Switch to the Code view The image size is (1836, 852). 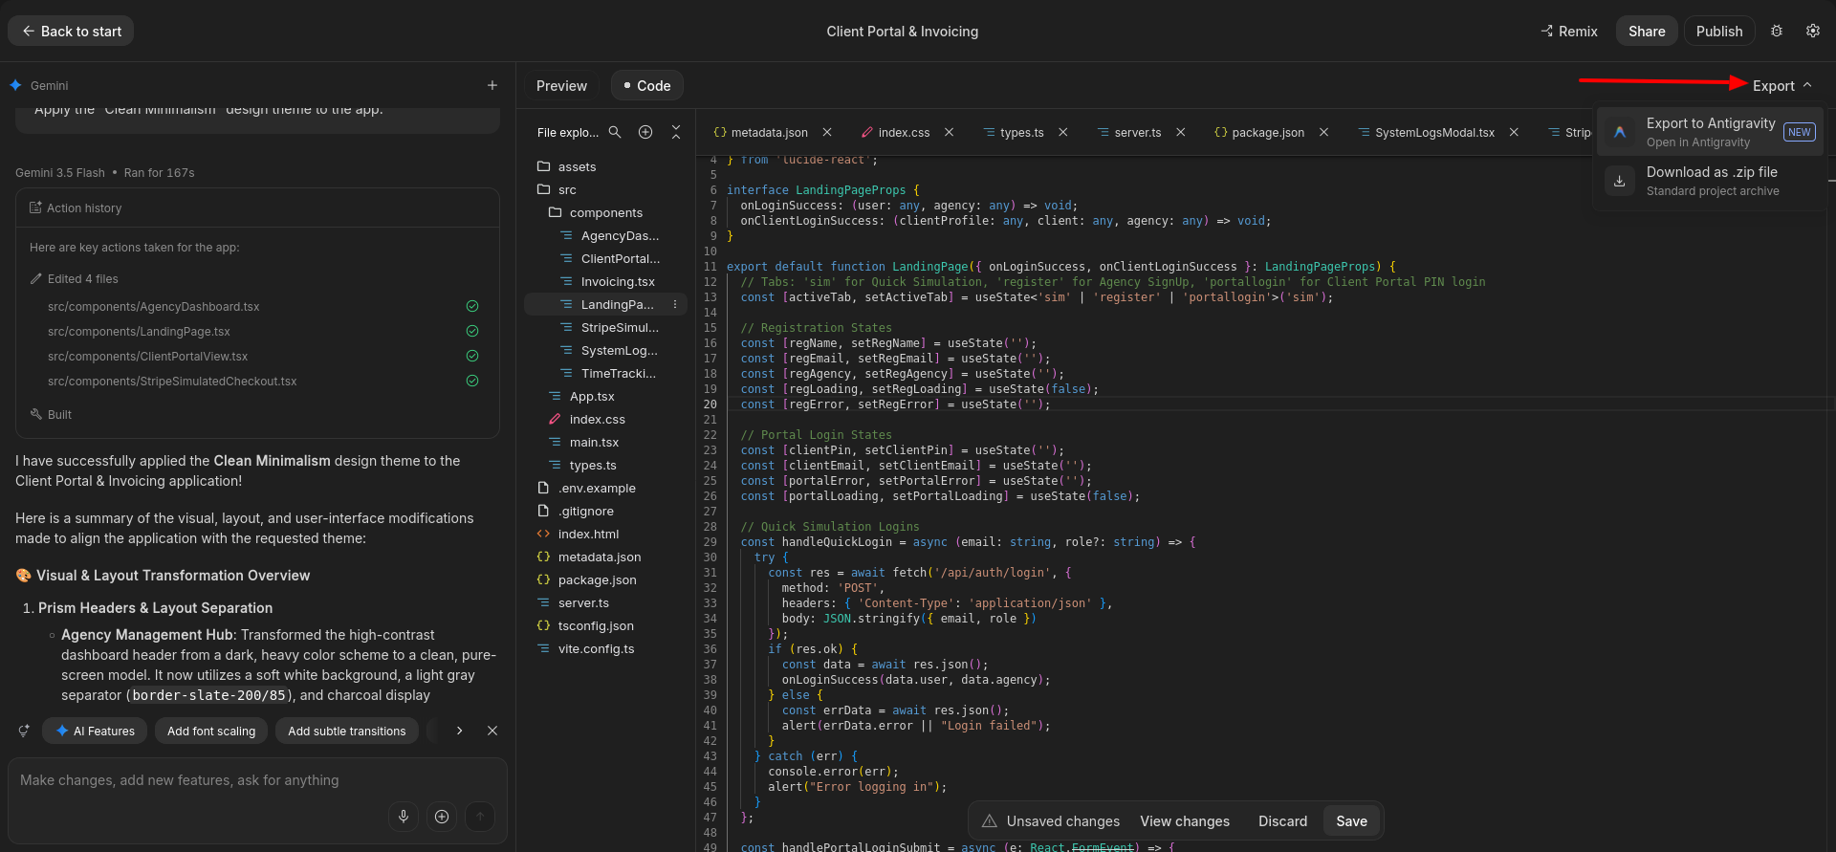click(646, 86)
